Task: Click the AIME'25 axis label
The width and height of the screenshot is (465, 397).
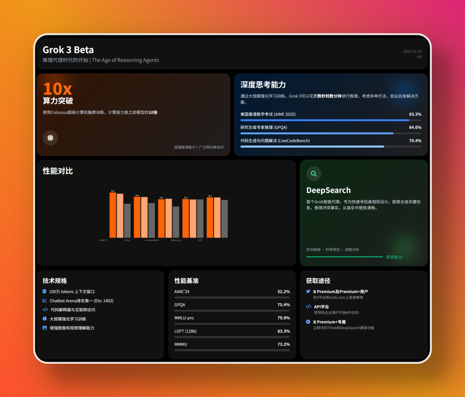Action: coord(103,240)
